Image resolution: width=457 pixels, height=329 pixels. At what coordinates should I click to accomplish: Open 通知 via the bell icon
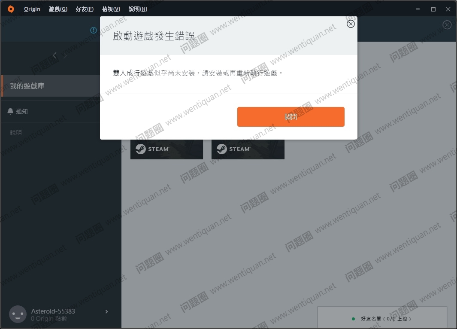11,111
